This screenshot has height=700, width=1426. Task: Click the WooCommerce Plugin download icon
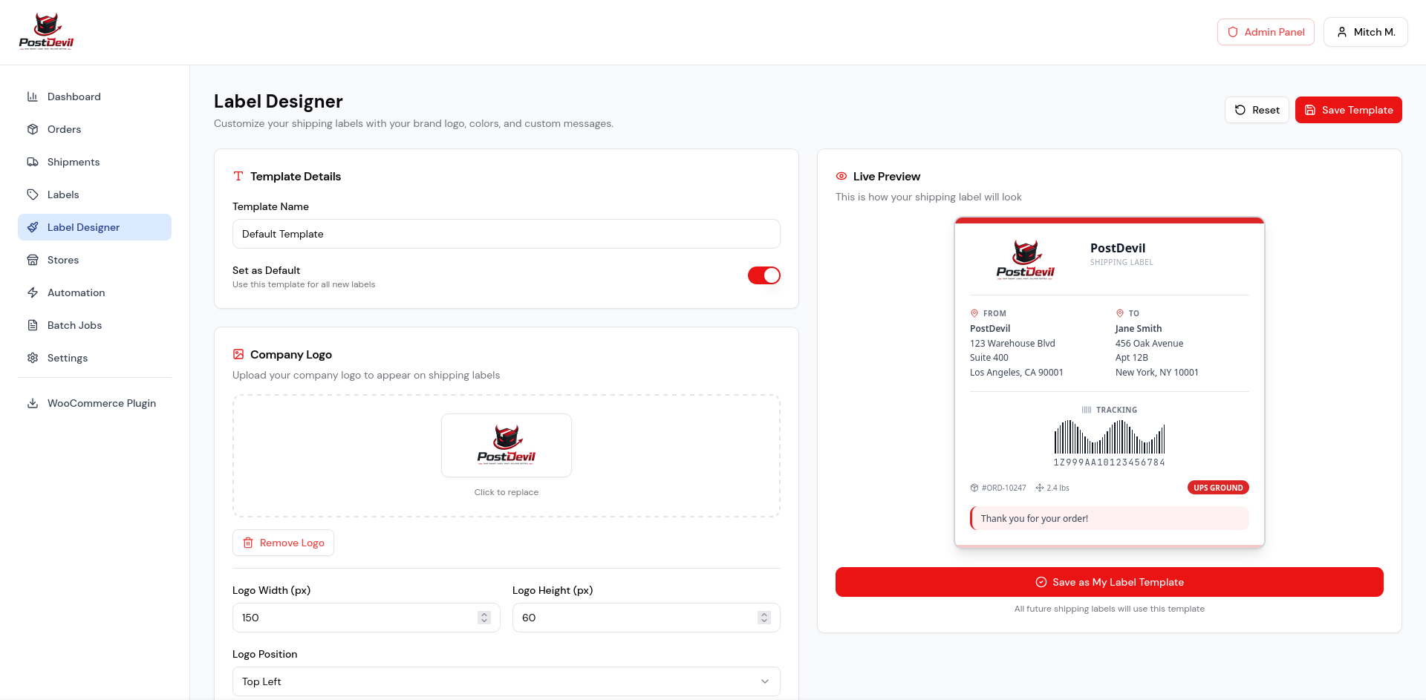tap(33, 403)
